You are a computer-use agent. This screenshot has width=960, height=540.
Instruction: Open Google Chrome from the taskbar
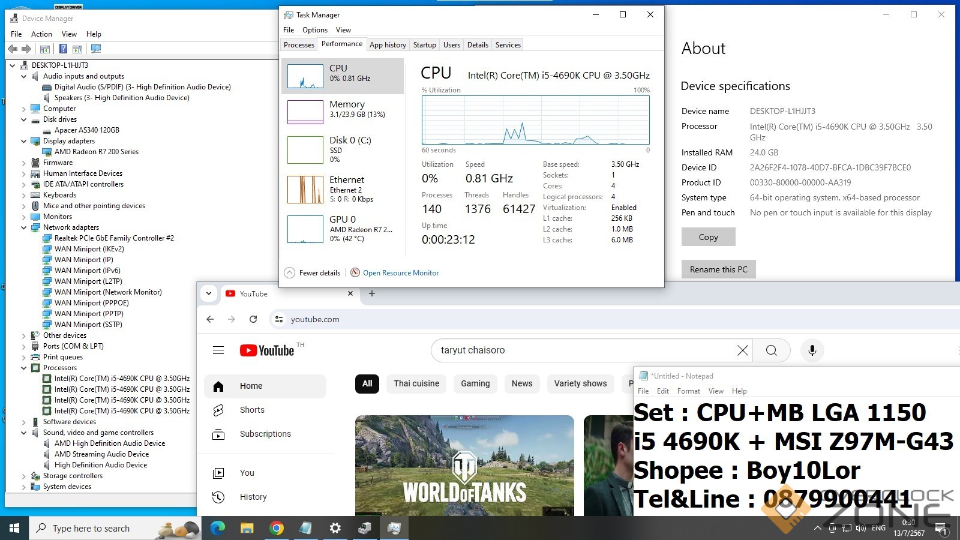point(277,528)
